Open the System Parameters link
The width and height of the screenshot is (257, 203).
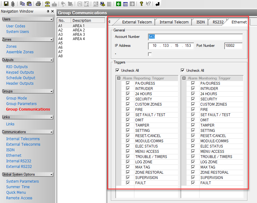pos(22,181)
